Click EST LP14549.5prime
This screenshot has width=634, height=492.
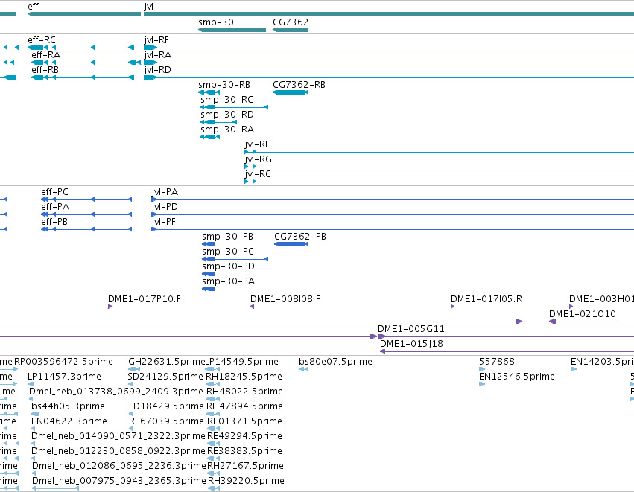point(212,369)
